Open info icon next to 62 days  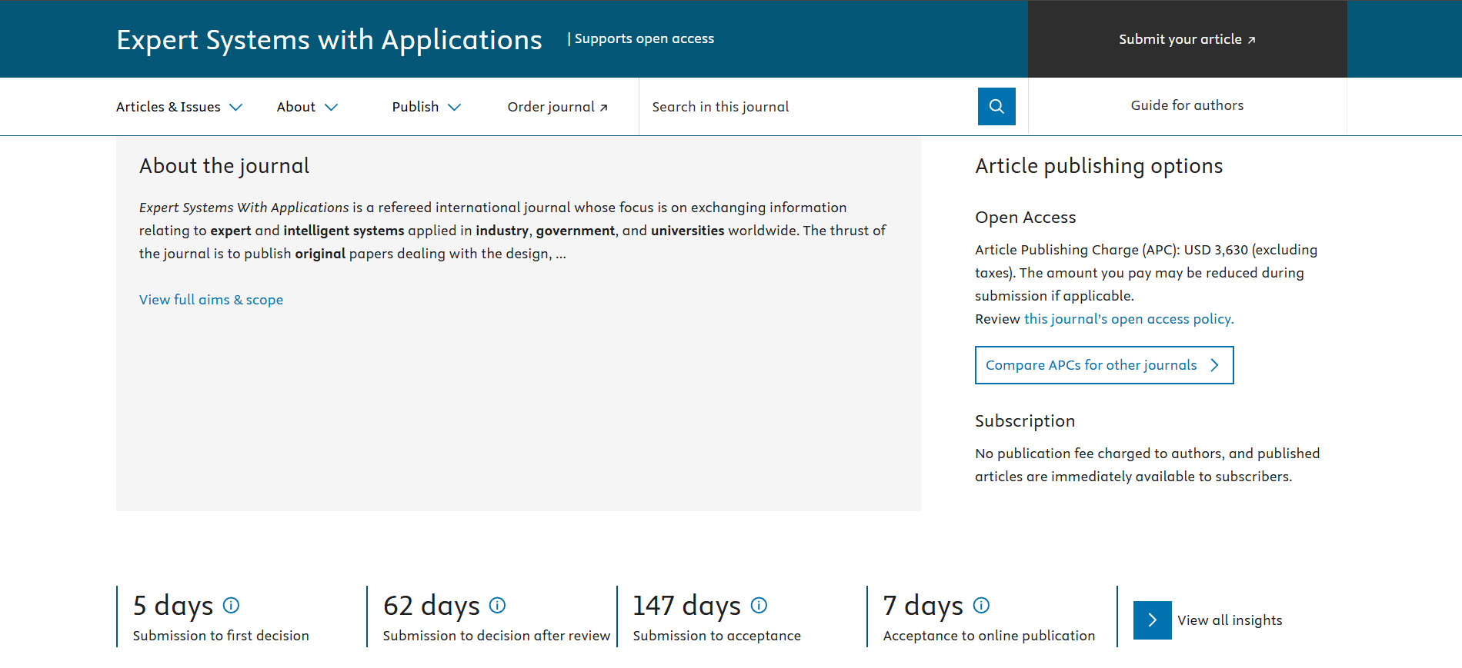click(497, 605)
